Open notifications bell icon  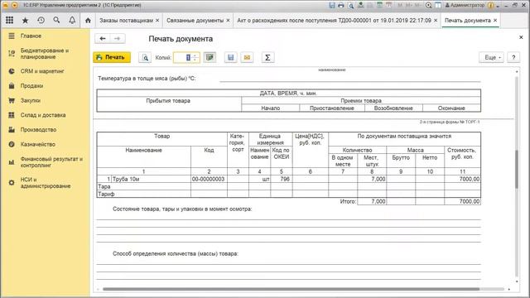point(72,20)
